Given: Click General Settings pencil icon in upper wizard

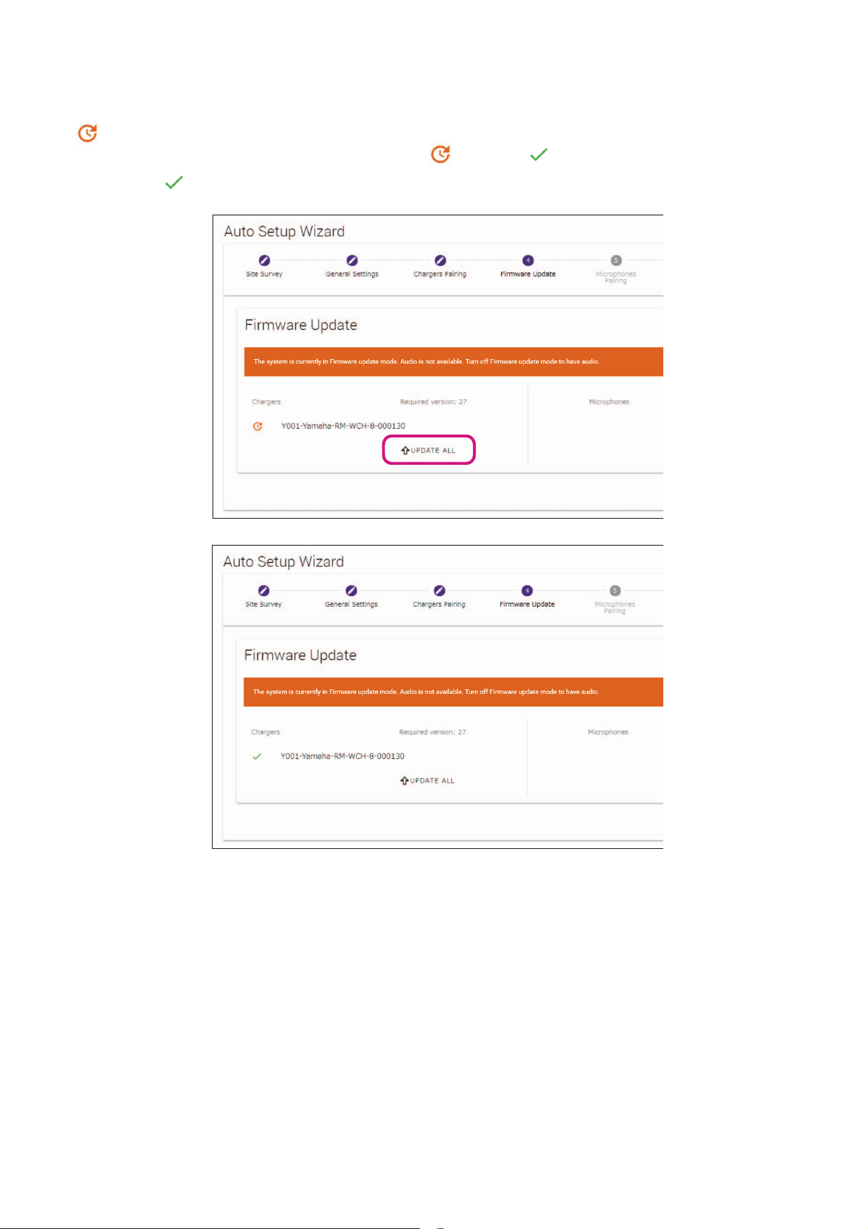Looking at the screenshot, I should point(352,261).
